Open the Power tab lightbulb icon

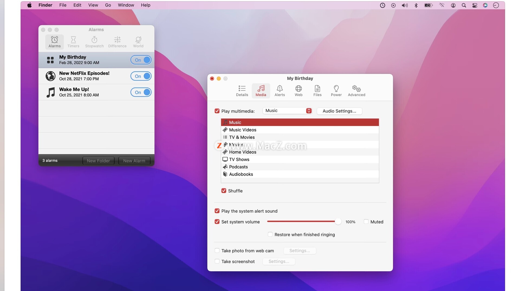(x=336, y=91)
